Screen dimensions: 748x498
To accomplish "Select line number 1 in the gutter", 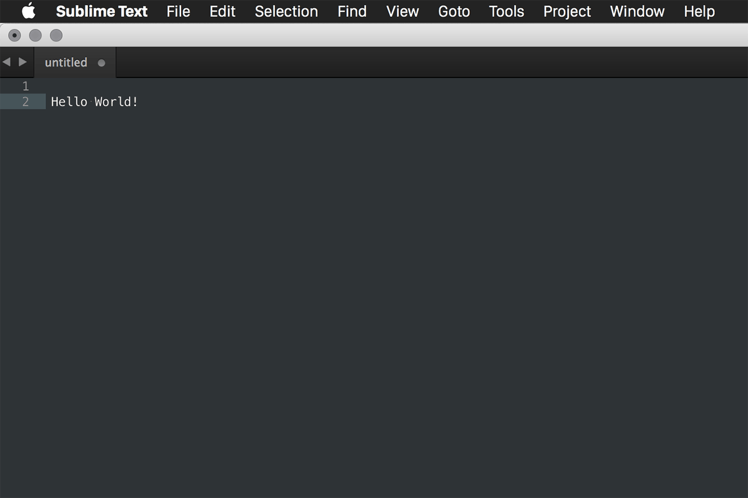I will coord(25,86).
